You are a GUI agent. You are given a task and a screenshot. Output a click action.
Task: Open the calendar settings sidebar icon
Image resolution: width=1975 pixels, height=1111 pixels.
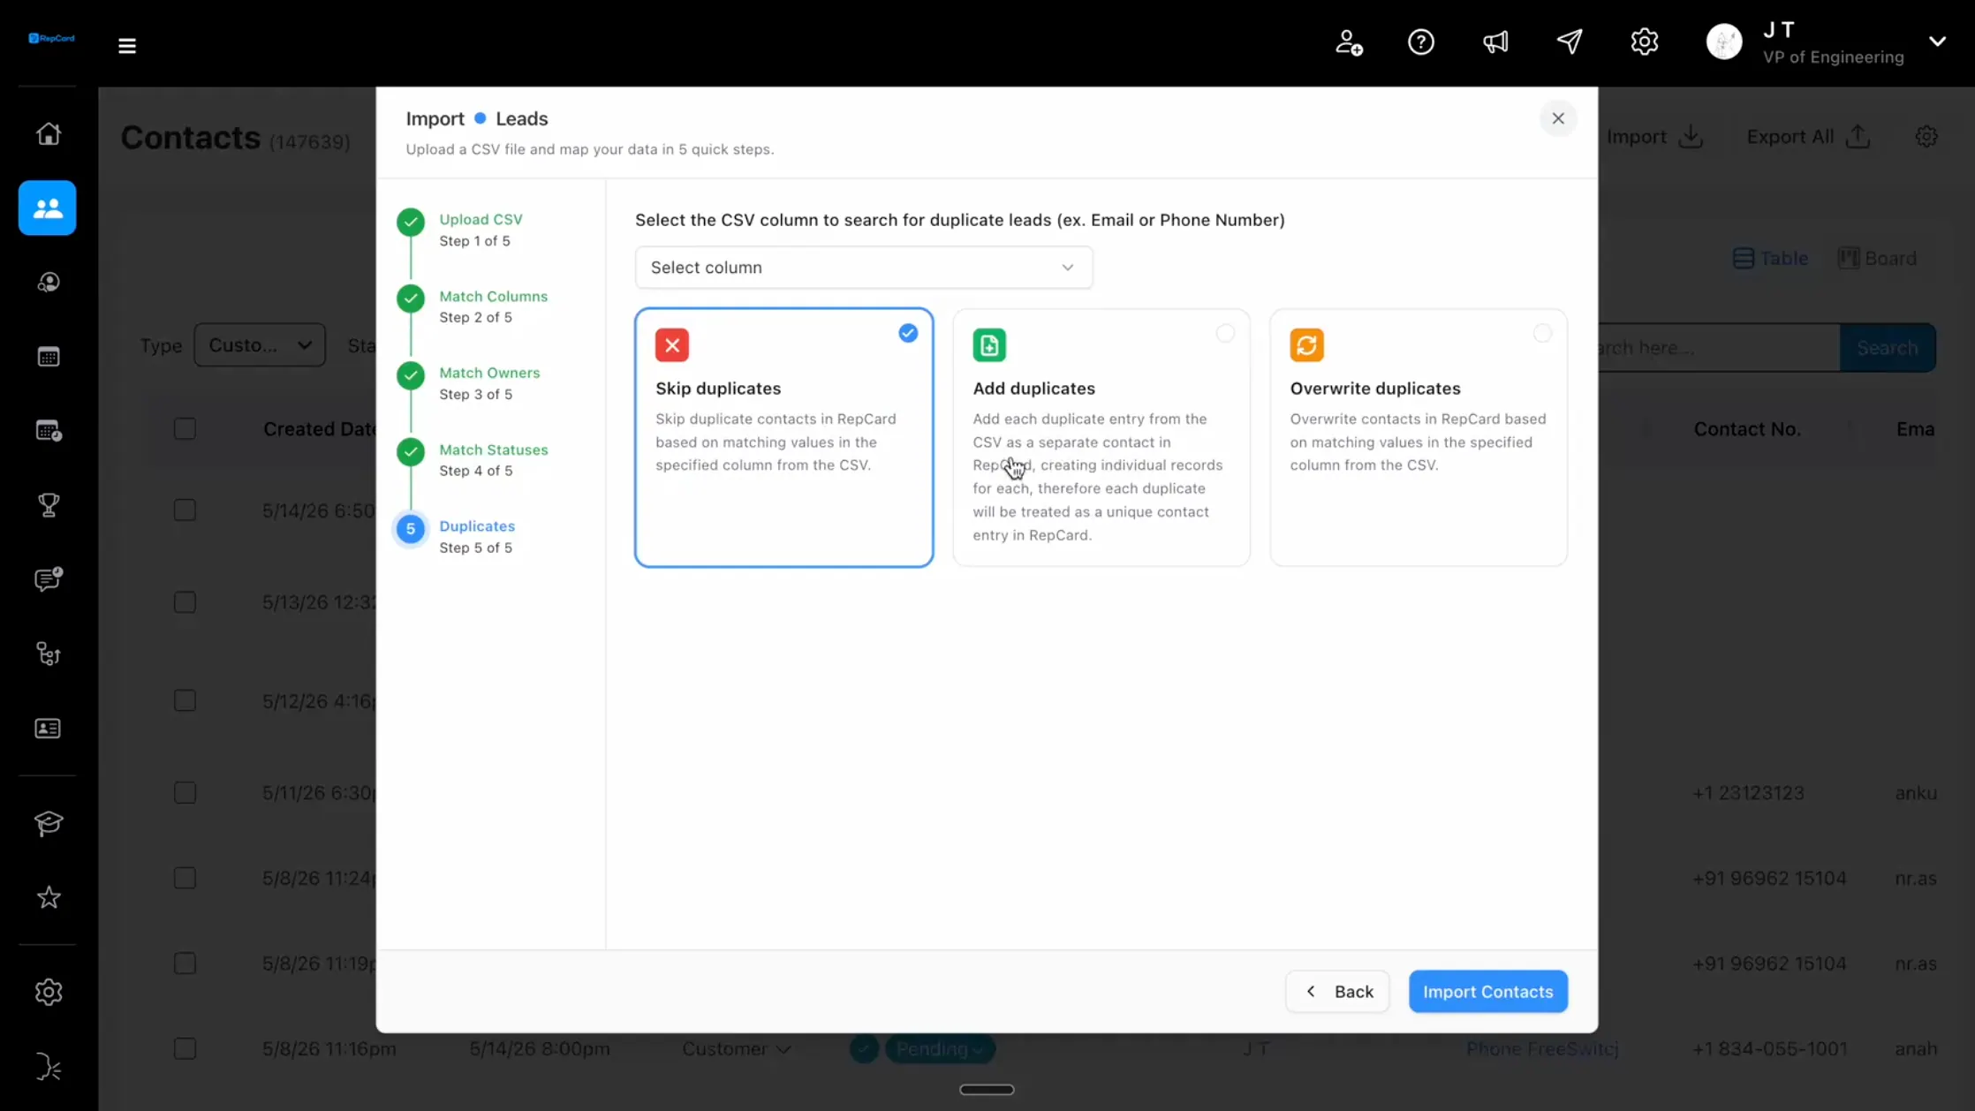(48, 431)
